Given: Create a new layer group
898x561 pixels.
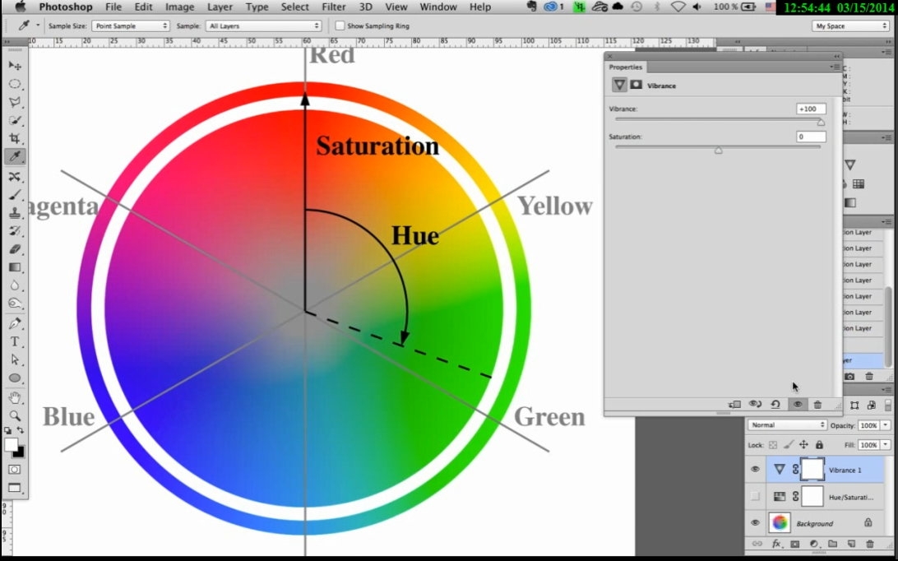Looking at the screenshot, I should (832, 544).
